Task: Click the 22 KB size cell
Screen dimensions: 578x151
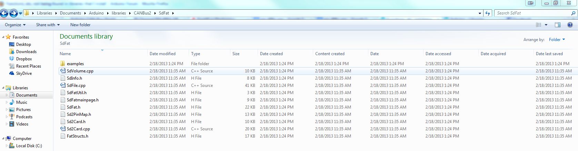Action: [250, 107]
